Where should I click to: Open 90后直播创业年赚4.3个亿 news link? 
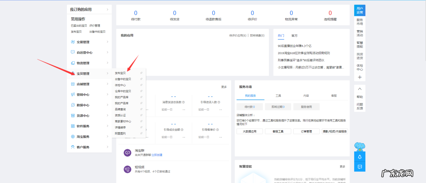295,46
